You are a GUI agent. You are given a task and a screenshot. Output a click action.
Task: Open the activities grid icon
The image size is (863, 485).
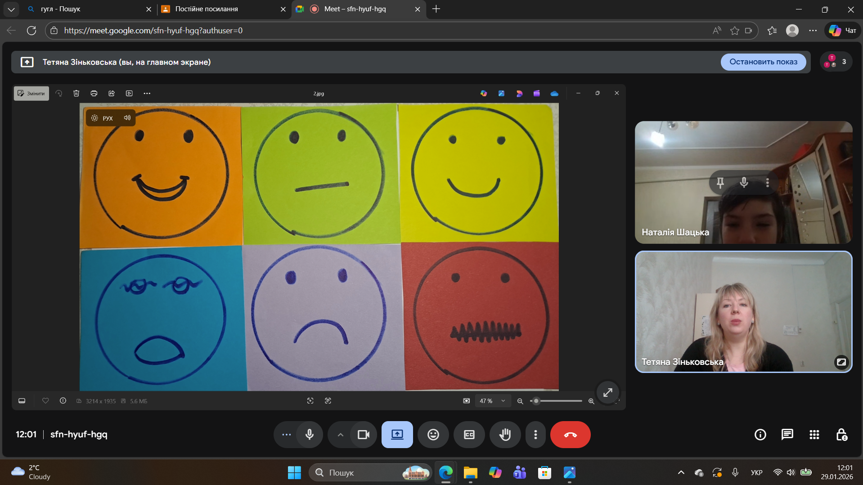[814, 435]
